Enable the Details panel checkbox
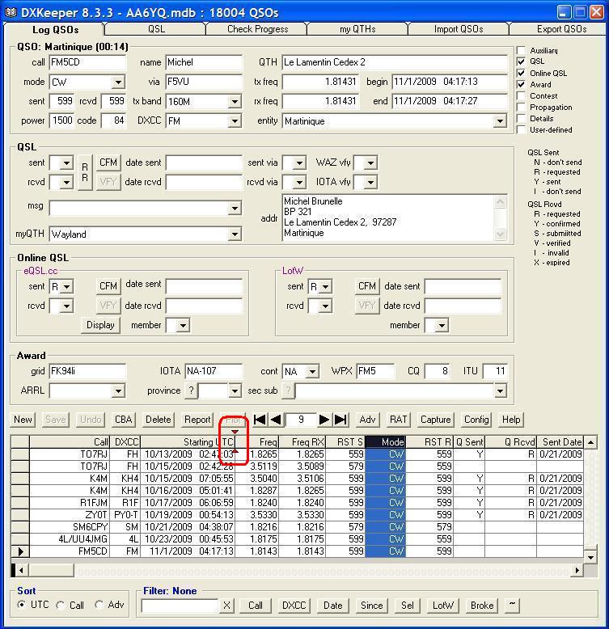Viewport: 609px width, 629px height. (x=521, y=118)
